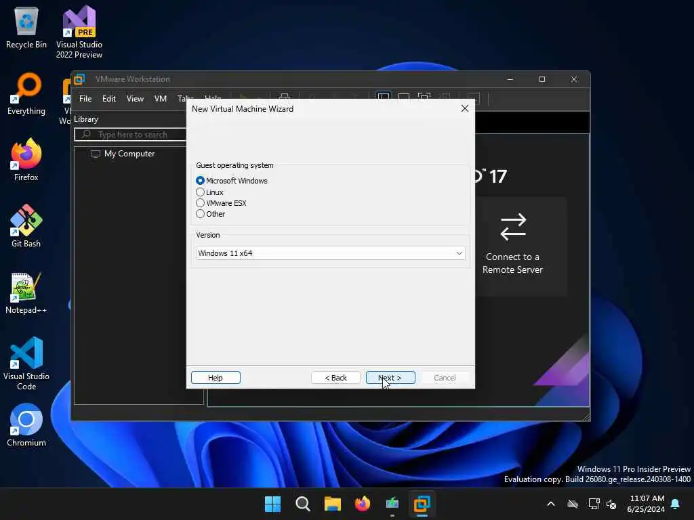694x520 pixels.
Task: Click the full screen mode toolbar icon
Action: coord(424,97)
